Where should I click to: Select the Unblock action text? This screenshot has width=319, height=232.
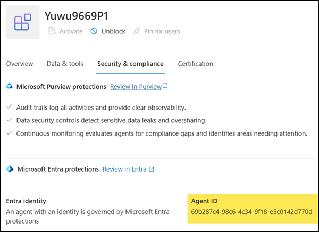[x=113, y=31]
